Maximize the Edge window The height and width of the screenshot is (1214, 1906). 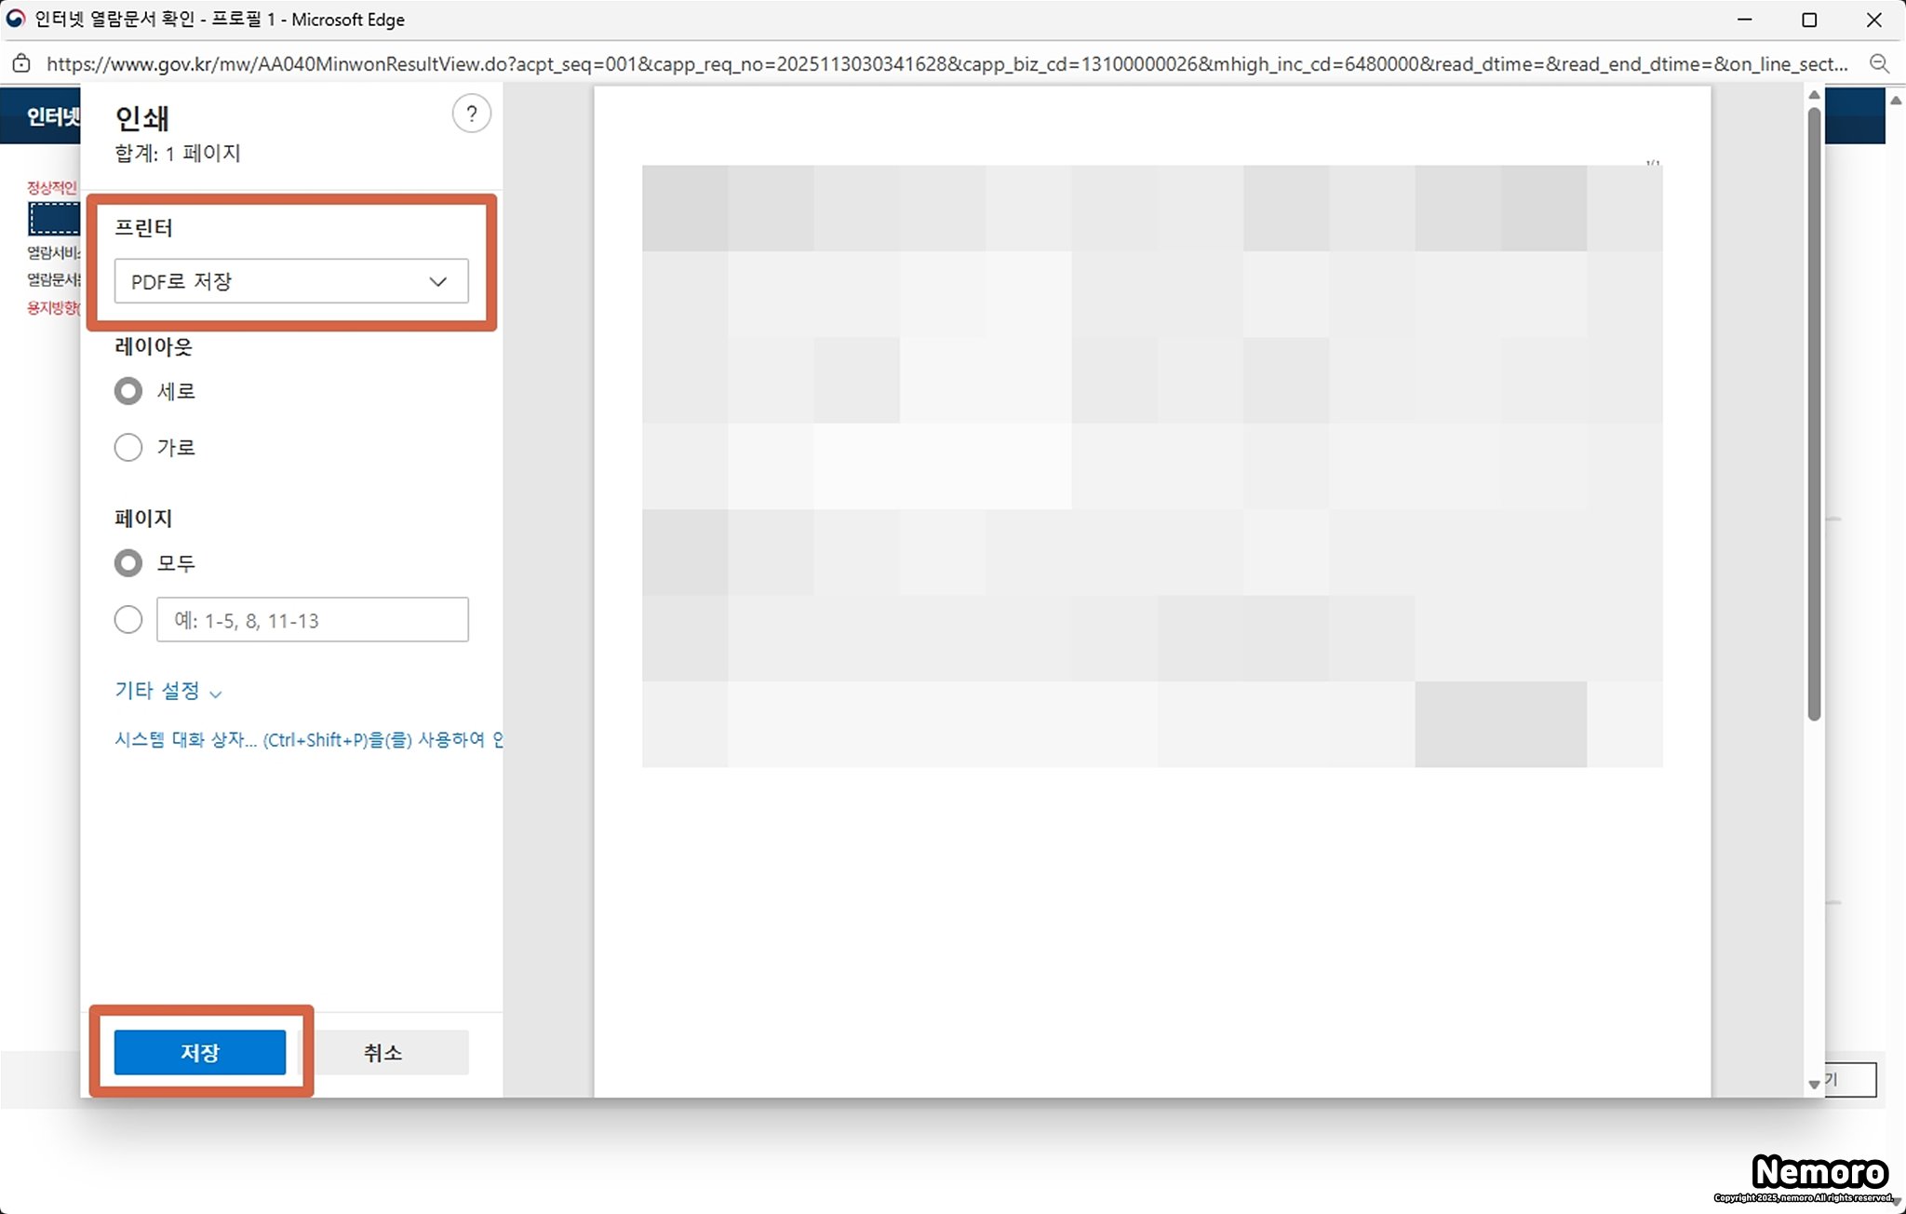[x=1809, y=20]
